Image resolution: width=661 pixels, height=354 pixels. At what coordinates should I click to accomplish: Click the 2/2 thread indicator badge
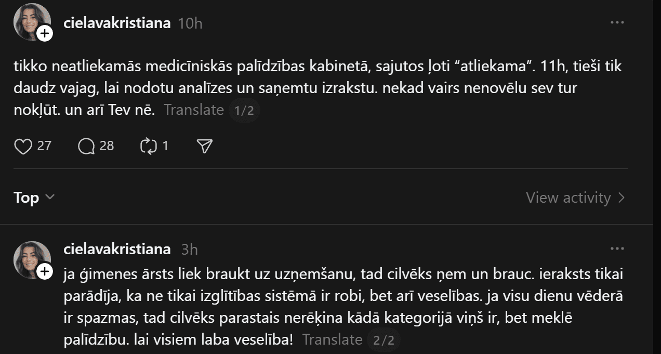point(384,340)
